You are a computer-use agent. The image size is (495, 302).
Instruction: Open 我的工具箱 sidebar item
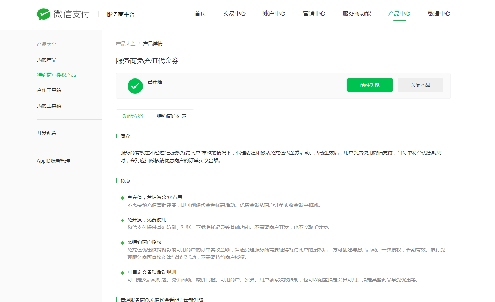49,106
